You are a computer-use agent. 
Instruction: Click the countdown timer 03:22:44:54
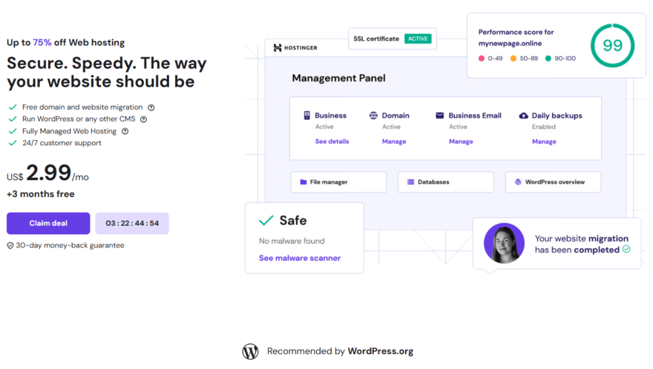[132, 223]
